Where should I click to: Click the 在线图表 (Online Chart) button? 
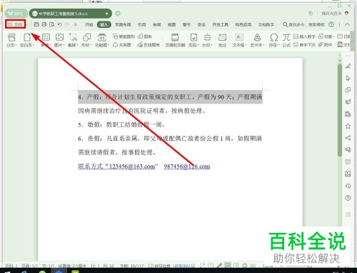point(149,44)
